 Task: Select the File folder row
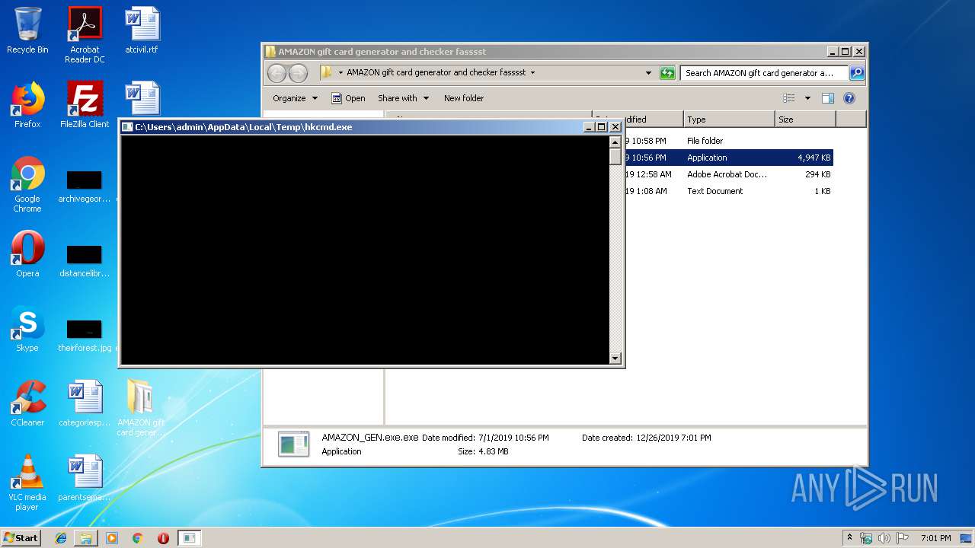(x=727, y=141)
